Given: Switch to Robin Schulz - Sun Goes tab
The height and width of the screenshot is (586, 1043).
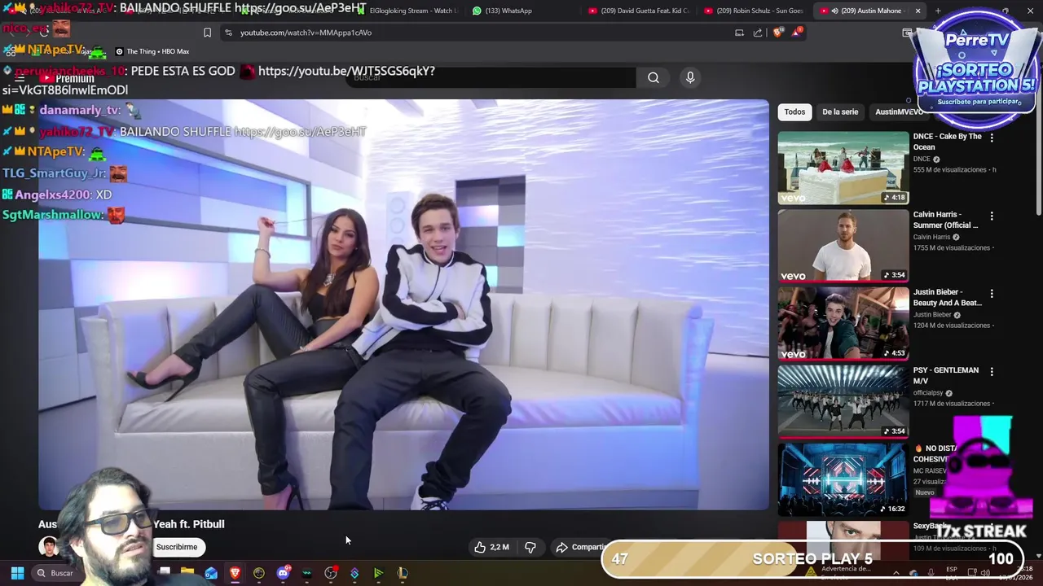Looking at the screenshot, I should [x=754, y=11].
